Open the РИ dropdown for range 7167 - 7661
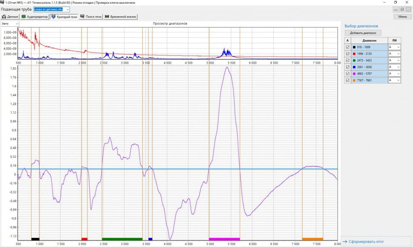This screenshot has height=247, width=413. point(394,80)
